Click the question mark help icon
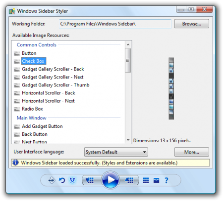The width and height of the screenshot is (223, 201). coord(167,180)
